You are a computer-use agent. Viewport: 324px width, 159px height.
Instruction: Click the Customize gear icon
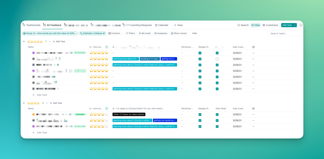pos(264,25)
